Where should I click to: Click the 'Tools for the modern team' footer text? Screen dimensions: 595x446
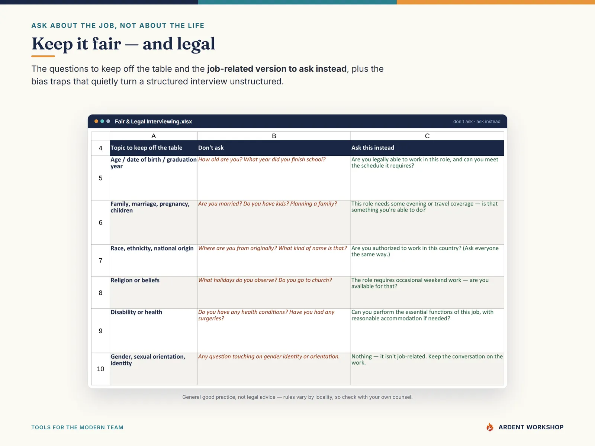point(77,427)
